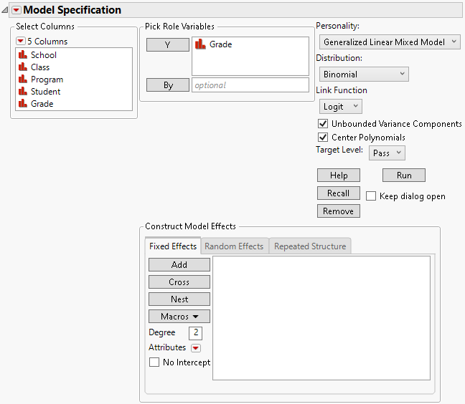Open the Attributes red triangle menu
This screenshot has height=404, width=465.
pyautogui.click(x=196, y=348)
